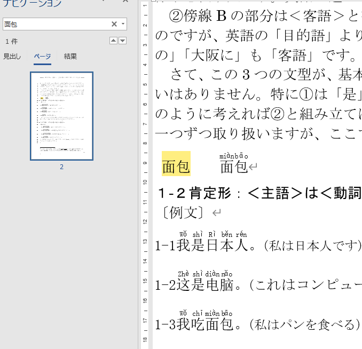The image size is (362, 349).
Task: Click the highlighted 面包 word in document
Action: click(x=176, y=164)
